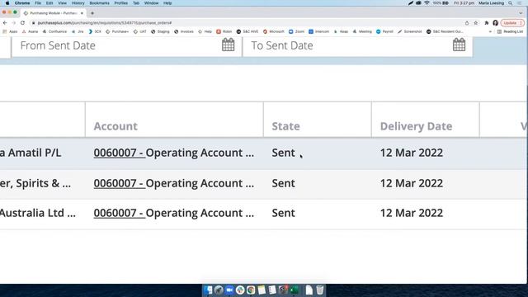The height and width of the screenshot is (297, 528).
Task: Open Jira bookmark
Action: click(78, 31)
